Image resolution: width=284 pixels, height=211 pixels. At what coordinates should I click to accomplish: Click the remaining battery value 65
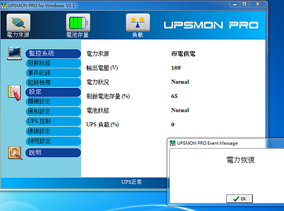click(174, 96)
